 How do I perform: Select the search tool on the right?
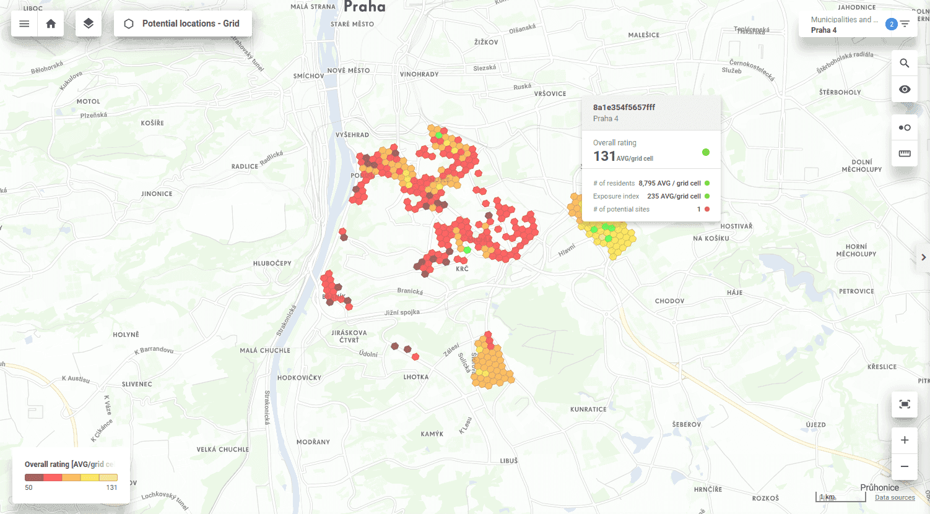904,62
